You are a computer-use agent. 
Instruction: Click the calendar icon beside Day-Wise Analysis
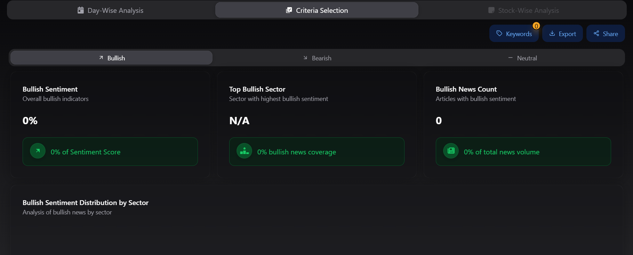pyautogui.click(x=80, y=10)
